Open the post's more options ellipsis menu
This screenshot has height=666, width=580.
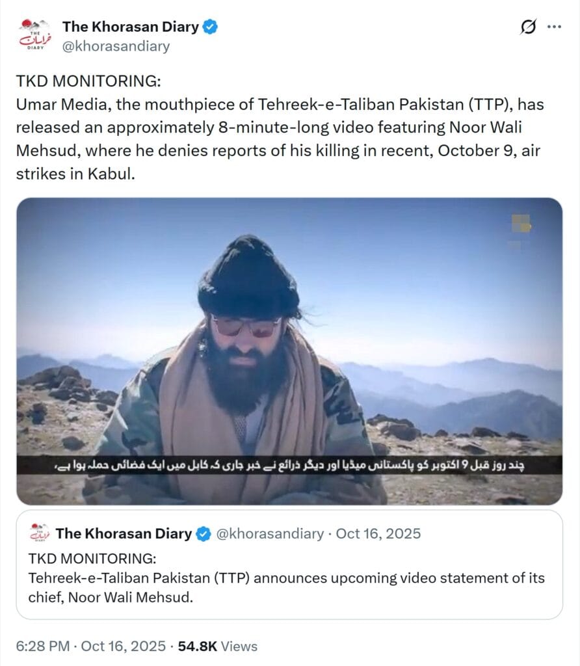[x=556, y=27]
